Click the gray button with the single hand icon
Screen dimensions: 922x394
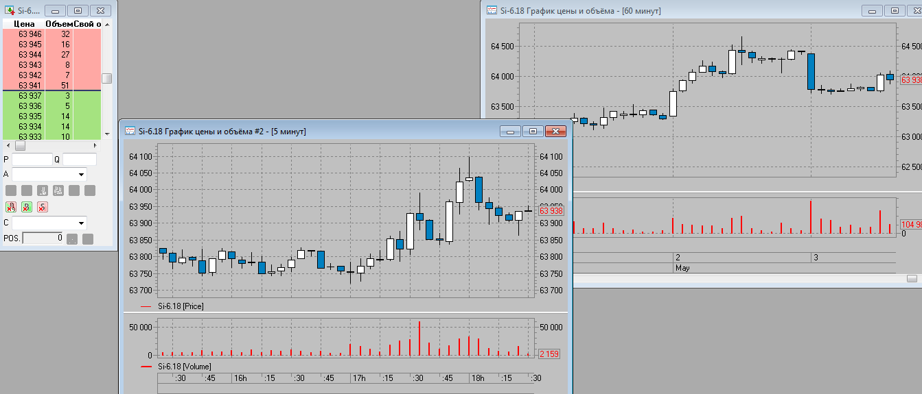(x=43, y=190)
